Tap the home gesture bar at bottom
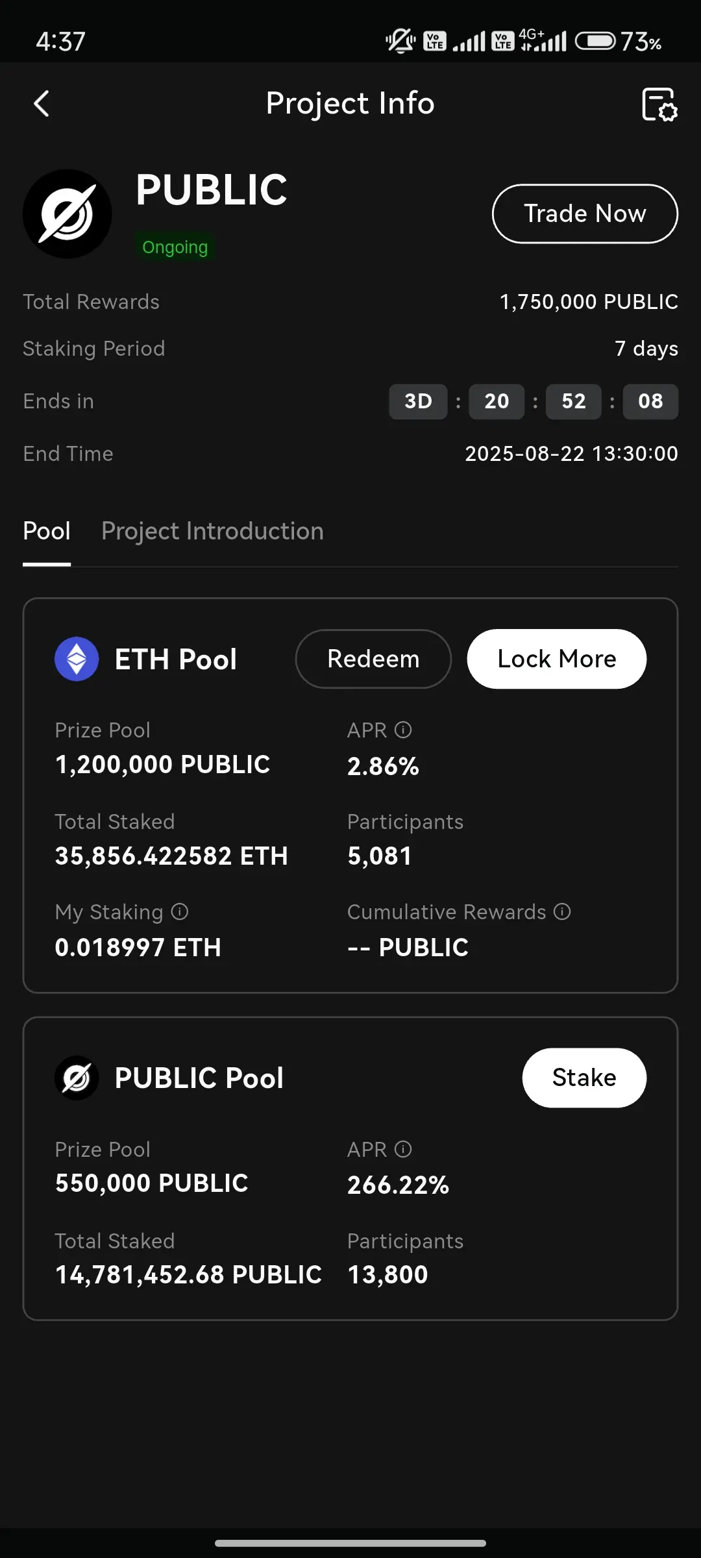The height and width of the screenshot is (1558, 701). click(350, 1543)
